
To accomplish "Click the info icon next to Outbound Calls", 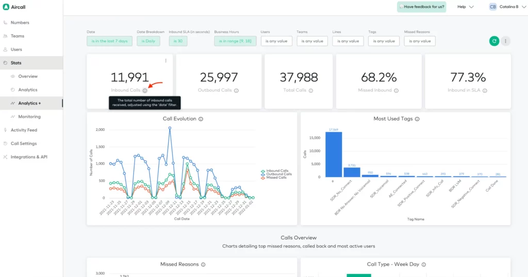I will (x=236, y=91).
